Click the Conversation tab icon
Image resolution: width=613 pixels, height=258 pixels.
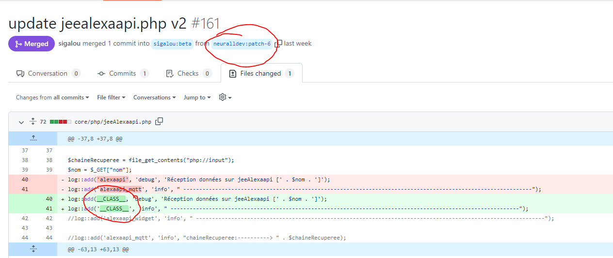pos(20,74)
